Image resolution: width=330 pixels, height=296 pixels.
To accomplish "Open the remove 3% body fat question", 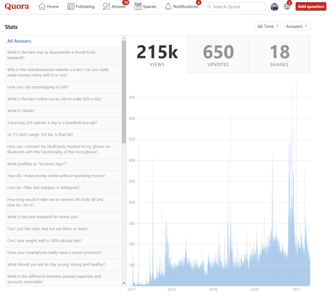I will click(x=63, y=202).
